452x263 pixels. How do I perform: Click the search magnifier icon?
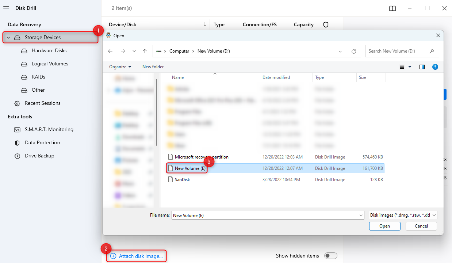[432, 51]
